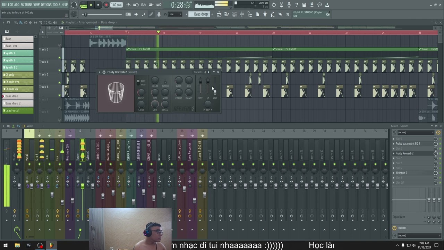Select previous preset arrow in Reeverb 2
The height and width of the screenshot is (250, 444).
coord(205,72)
